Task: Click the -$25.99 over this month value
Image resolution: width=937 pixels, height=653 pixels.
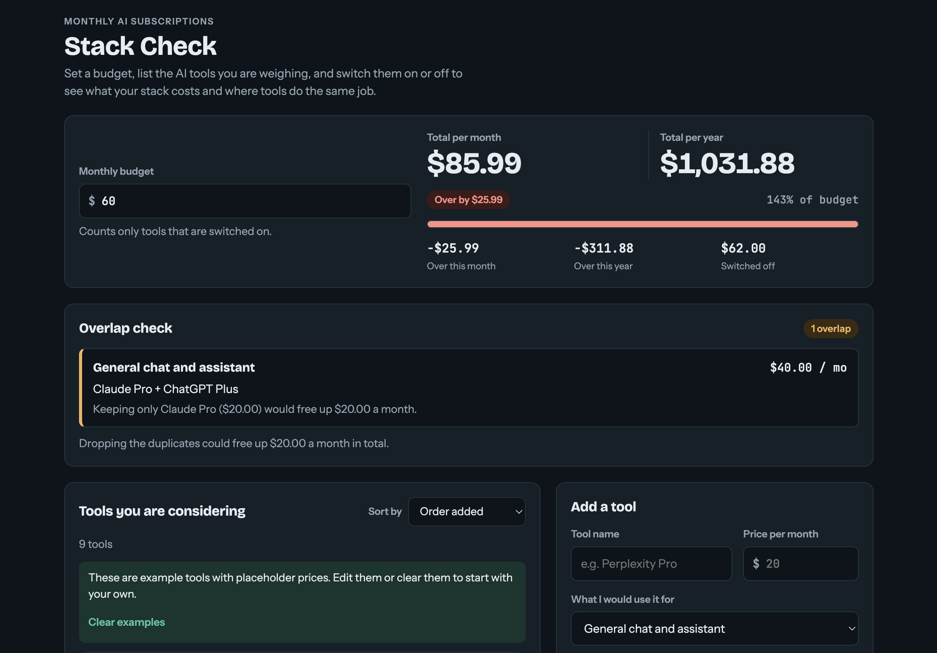Action: click(x=453, y=248)
